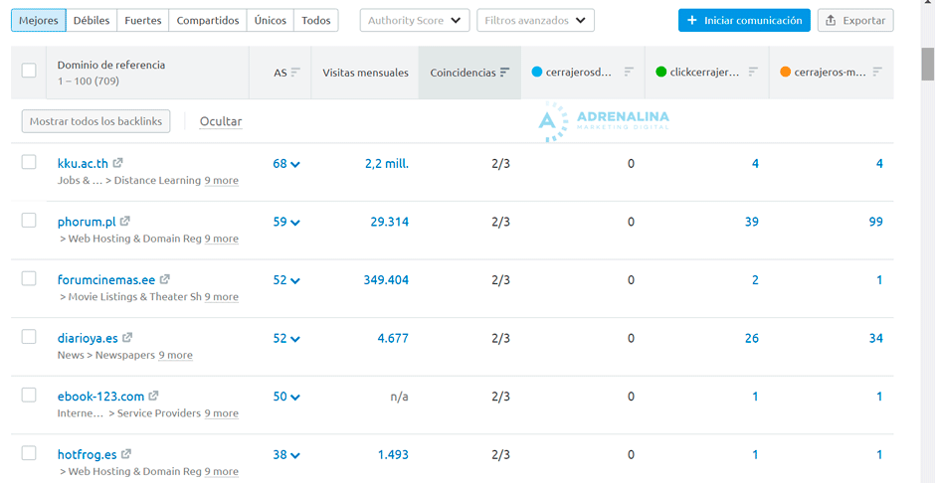The image size is (935, 483).
Task: Switch to the Todos tab
Action: point(316,20)
